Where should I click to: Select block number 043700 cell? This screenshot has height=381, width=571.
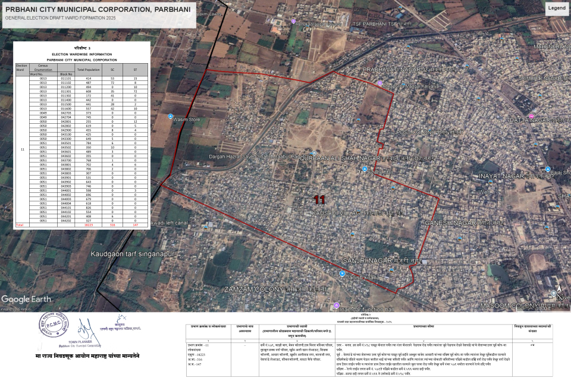pyautogui.click(x=66, y=160)
